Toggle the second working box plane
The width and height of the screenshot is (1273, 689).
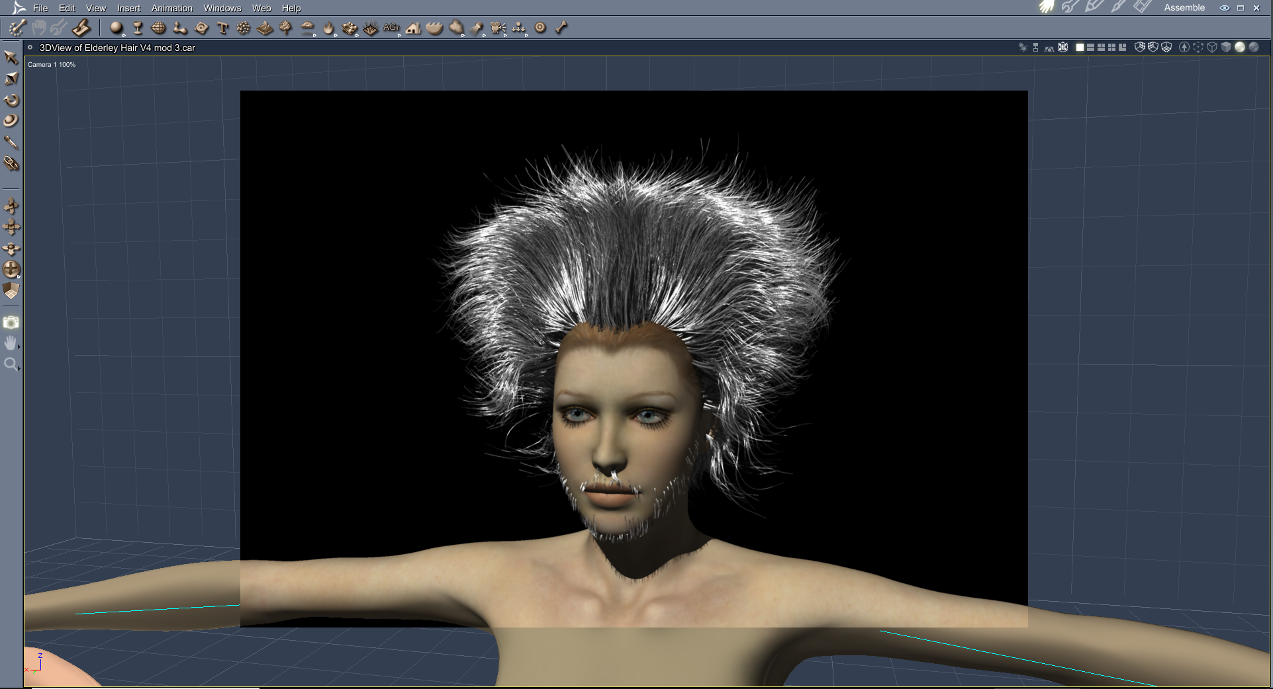(x=1153, y=48)
